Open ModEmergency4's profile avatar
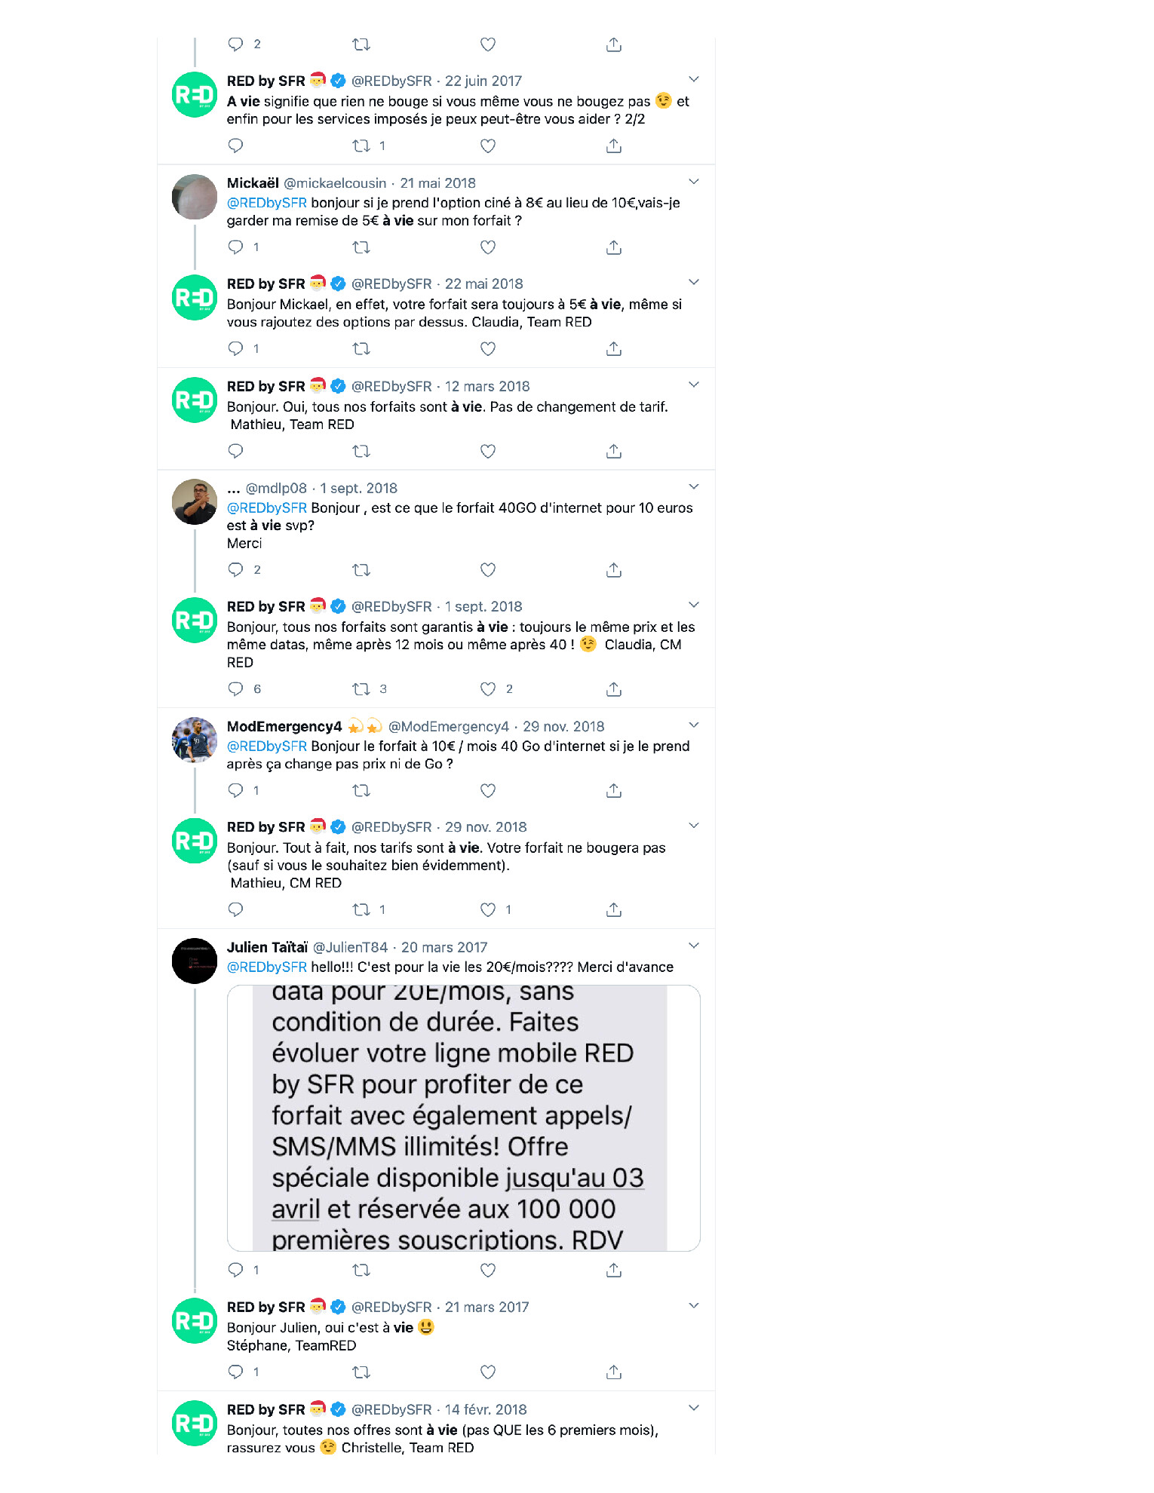The width and height of the screenshot is (1154, 1493). (x=195, y=740)
